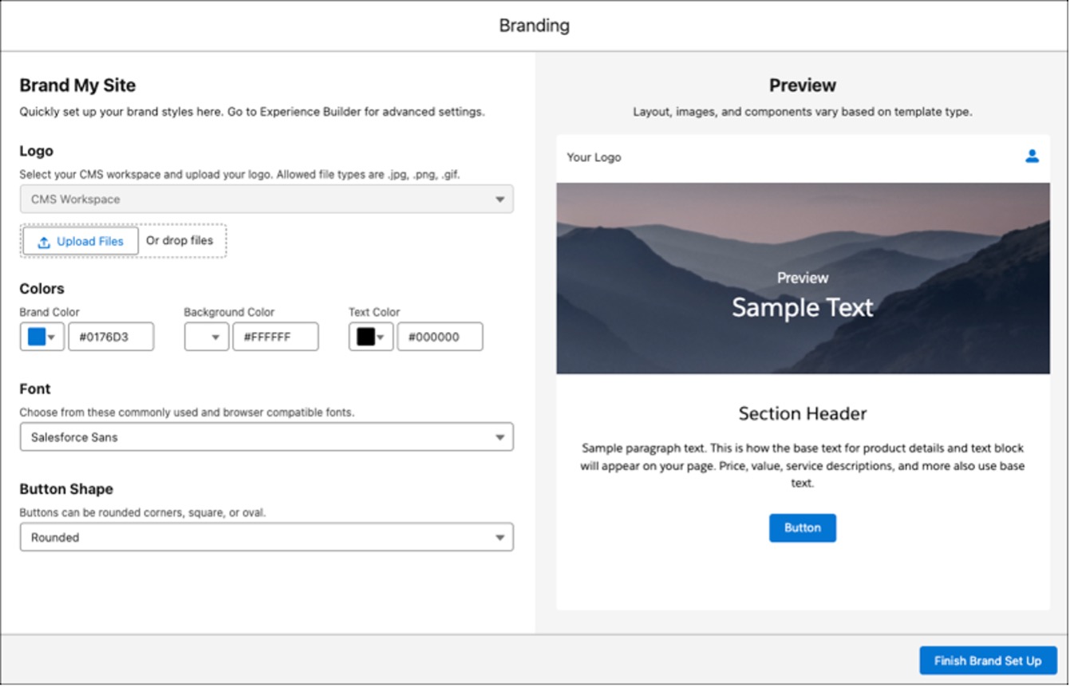This screenshot has width=1070, height=687.
Task: Click the Colors section label
Action: pyautogui.click(x=42, y=289)
